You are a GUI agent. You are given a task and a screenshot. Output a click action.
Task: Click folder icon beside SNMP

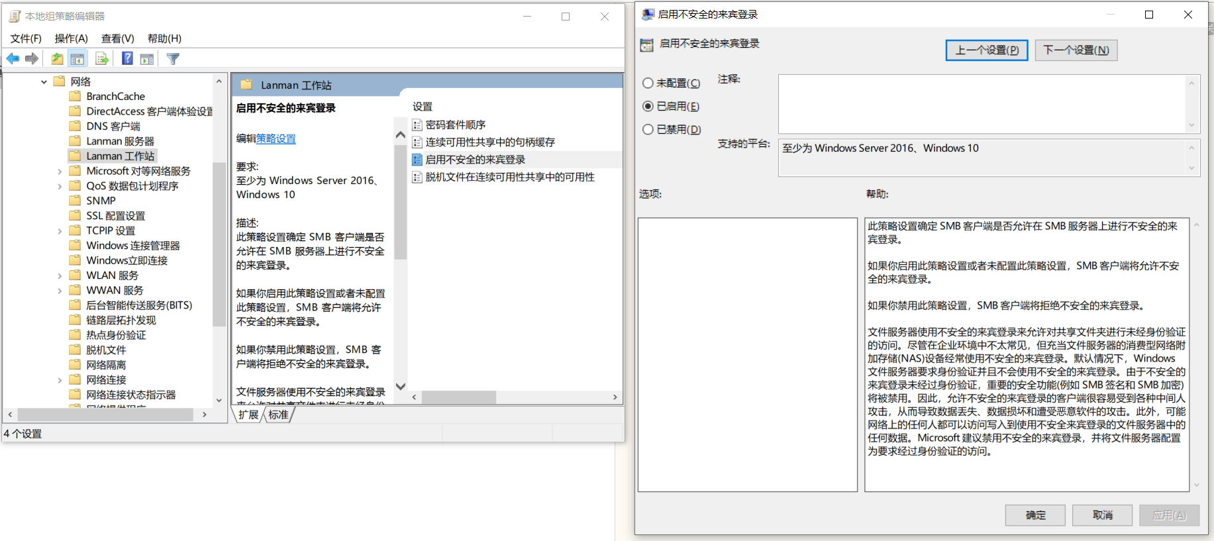(x=75, y=201)
